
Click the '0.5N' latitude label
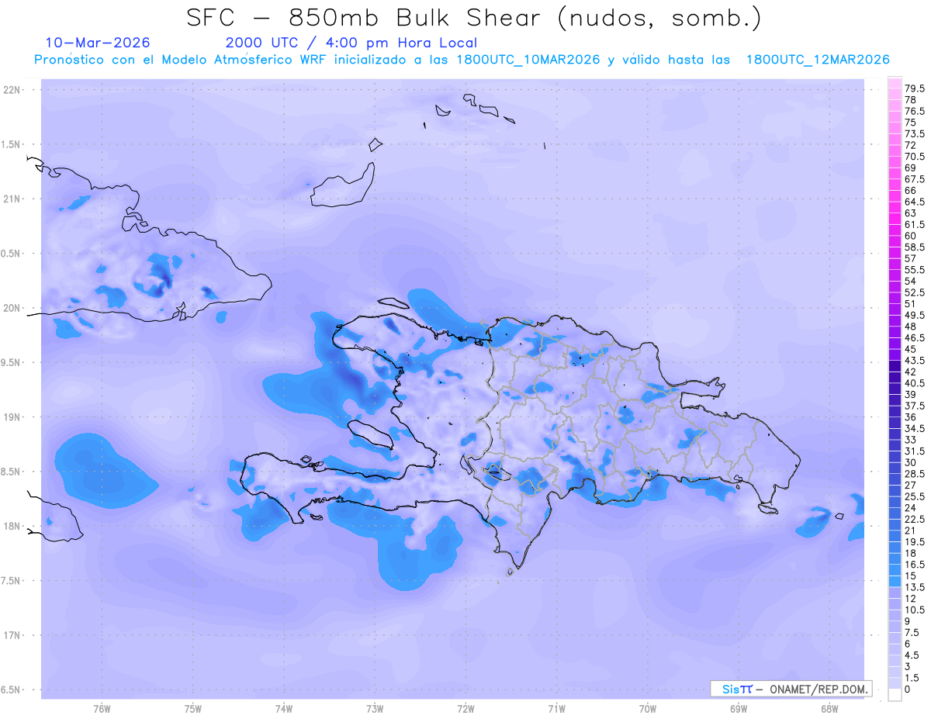(x=10, y=254)
